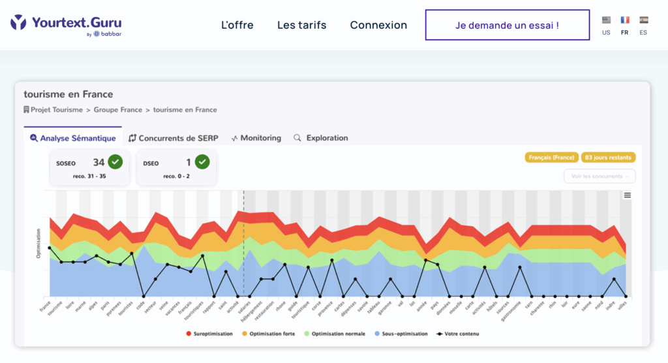Switch to the Concurrents de SERP tab

click(174, 138)
